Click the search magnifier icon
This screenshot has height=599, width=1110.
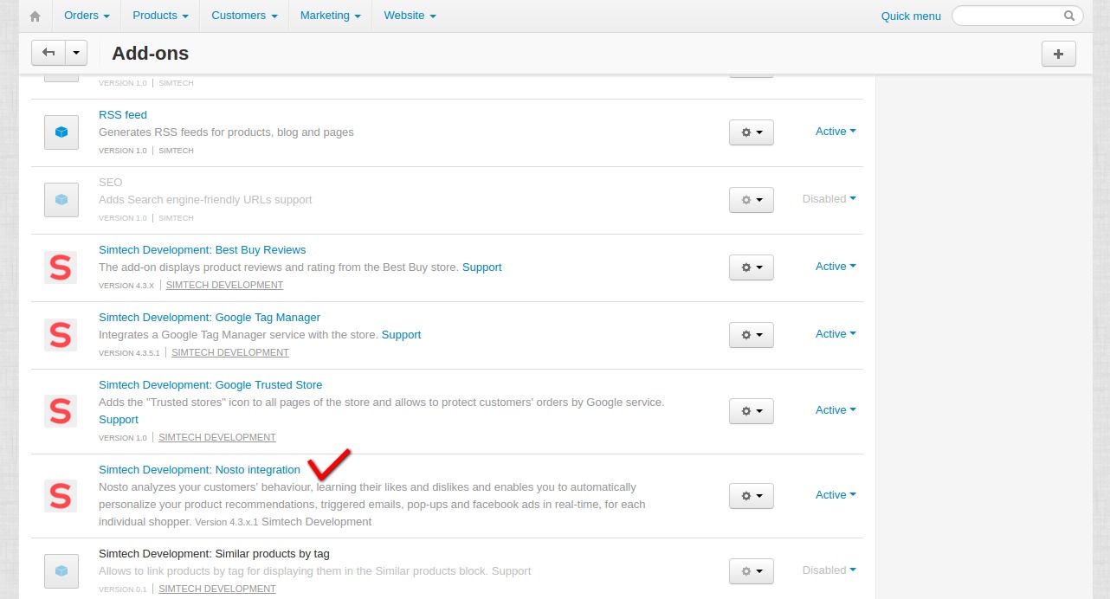1069,16
